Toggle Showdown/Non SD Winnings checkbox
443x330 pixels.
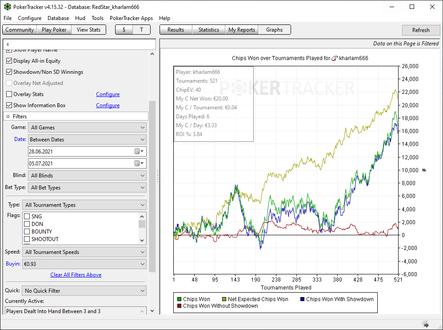[9, 72]
